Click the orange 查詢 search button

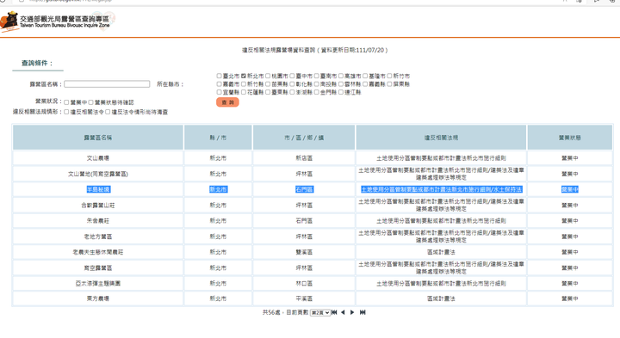pyautogui.click(x=227, y=102)
